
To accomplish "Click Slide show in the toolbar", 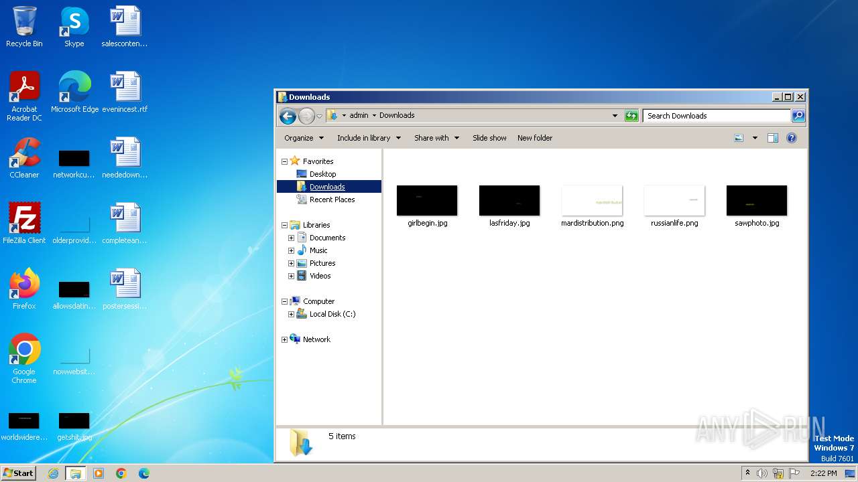I will (x=489, y=138).
